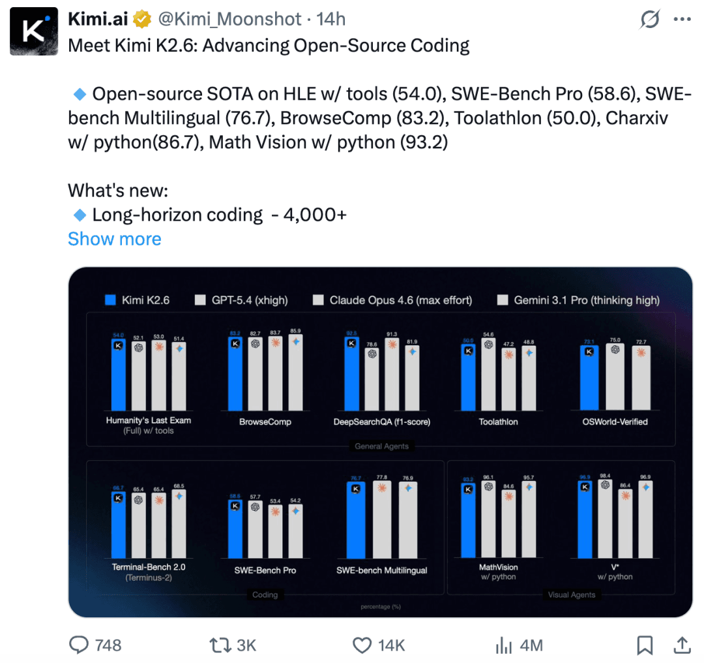Bookmark this Kimi K2.6 post

click(645, 645)
